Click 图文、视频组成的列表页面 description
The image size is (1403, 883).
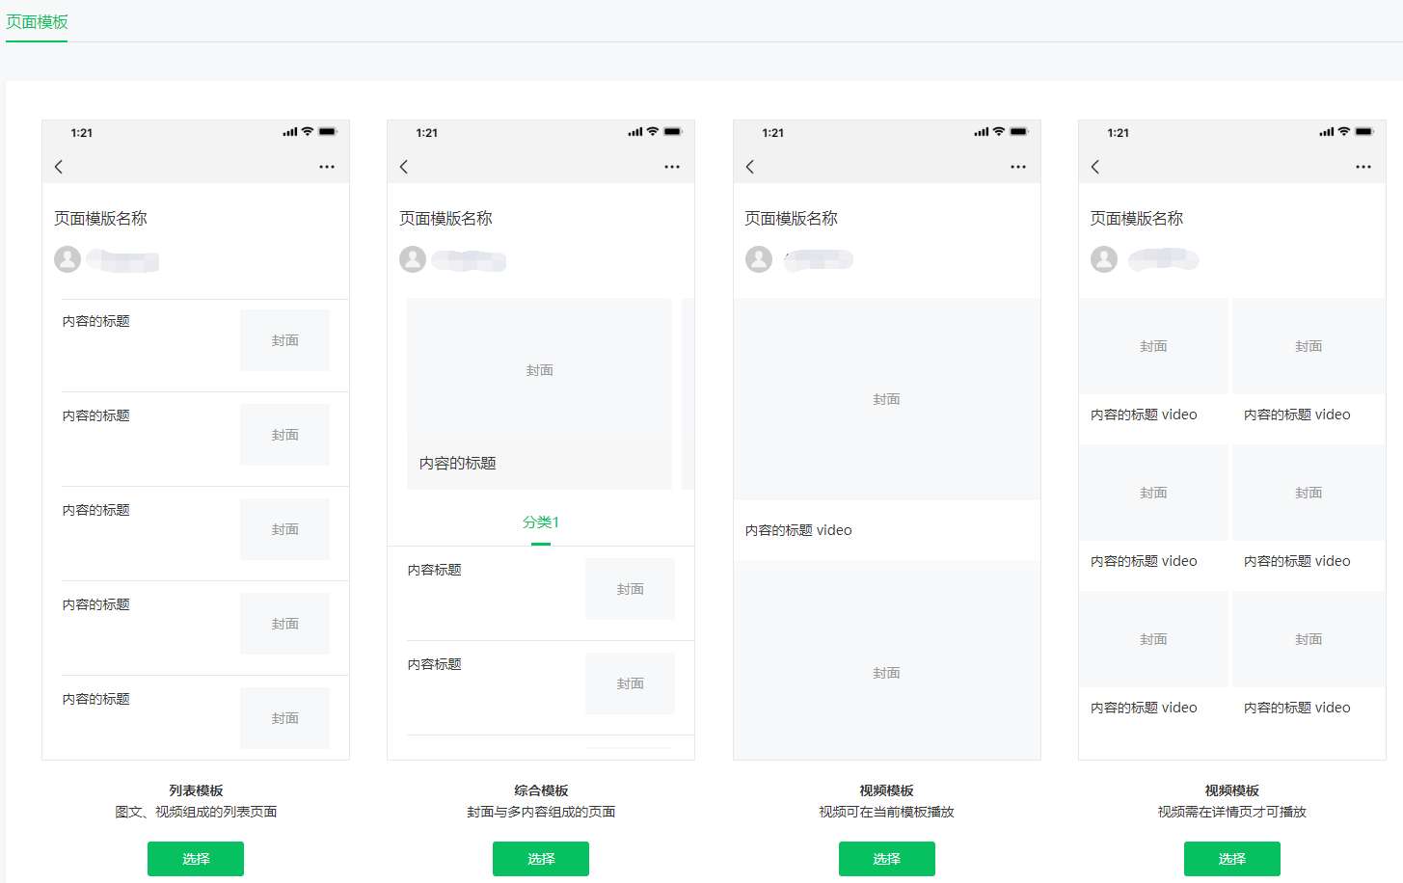[196, 812]
